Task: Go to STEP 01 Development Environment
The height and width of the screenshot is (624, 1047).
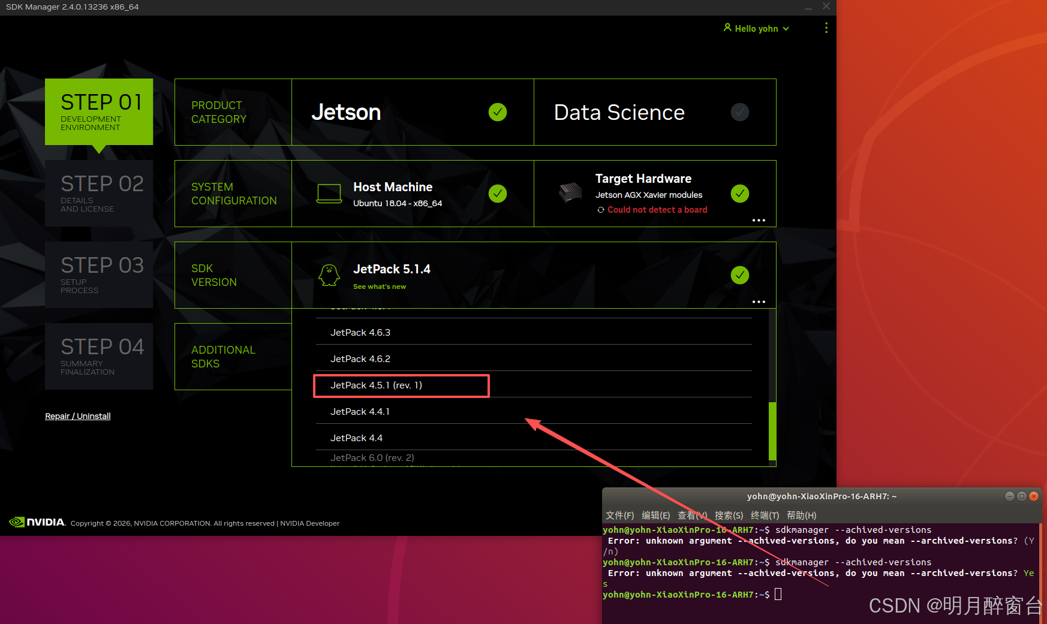Action: click(x=99, y=111)
